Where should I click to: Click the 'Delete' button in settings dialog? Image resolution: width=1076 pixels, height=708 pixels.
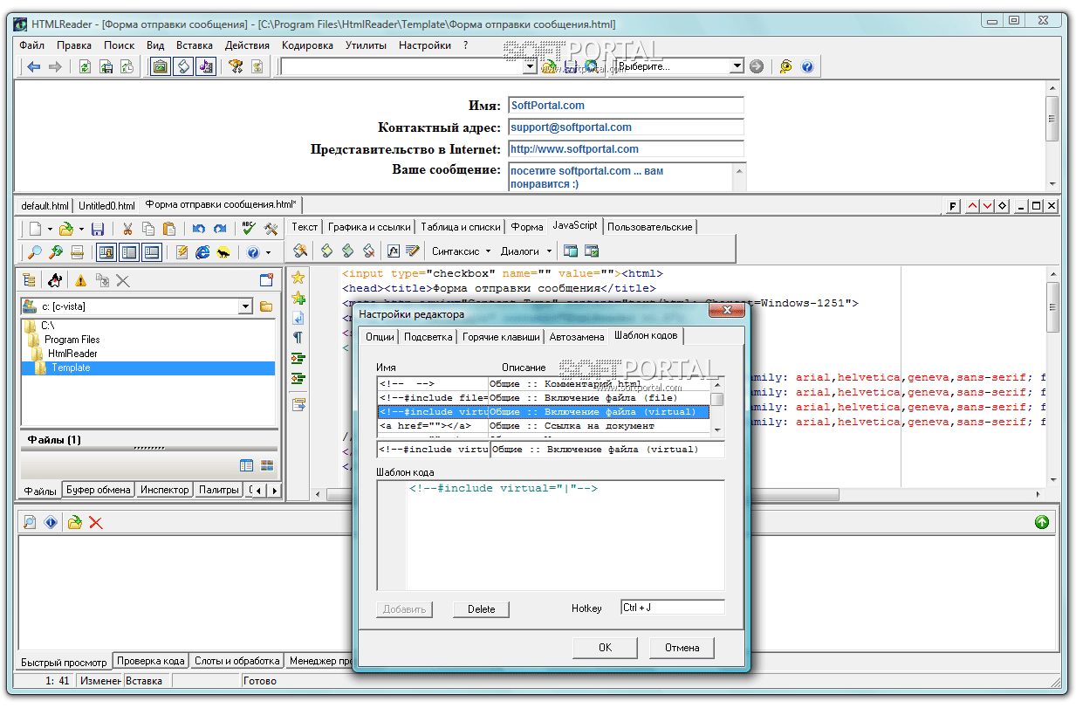point(481,609)
